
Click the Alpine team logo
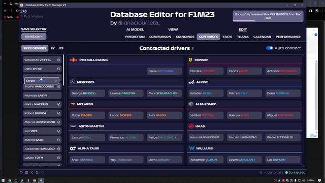click(x=191, y=82)
